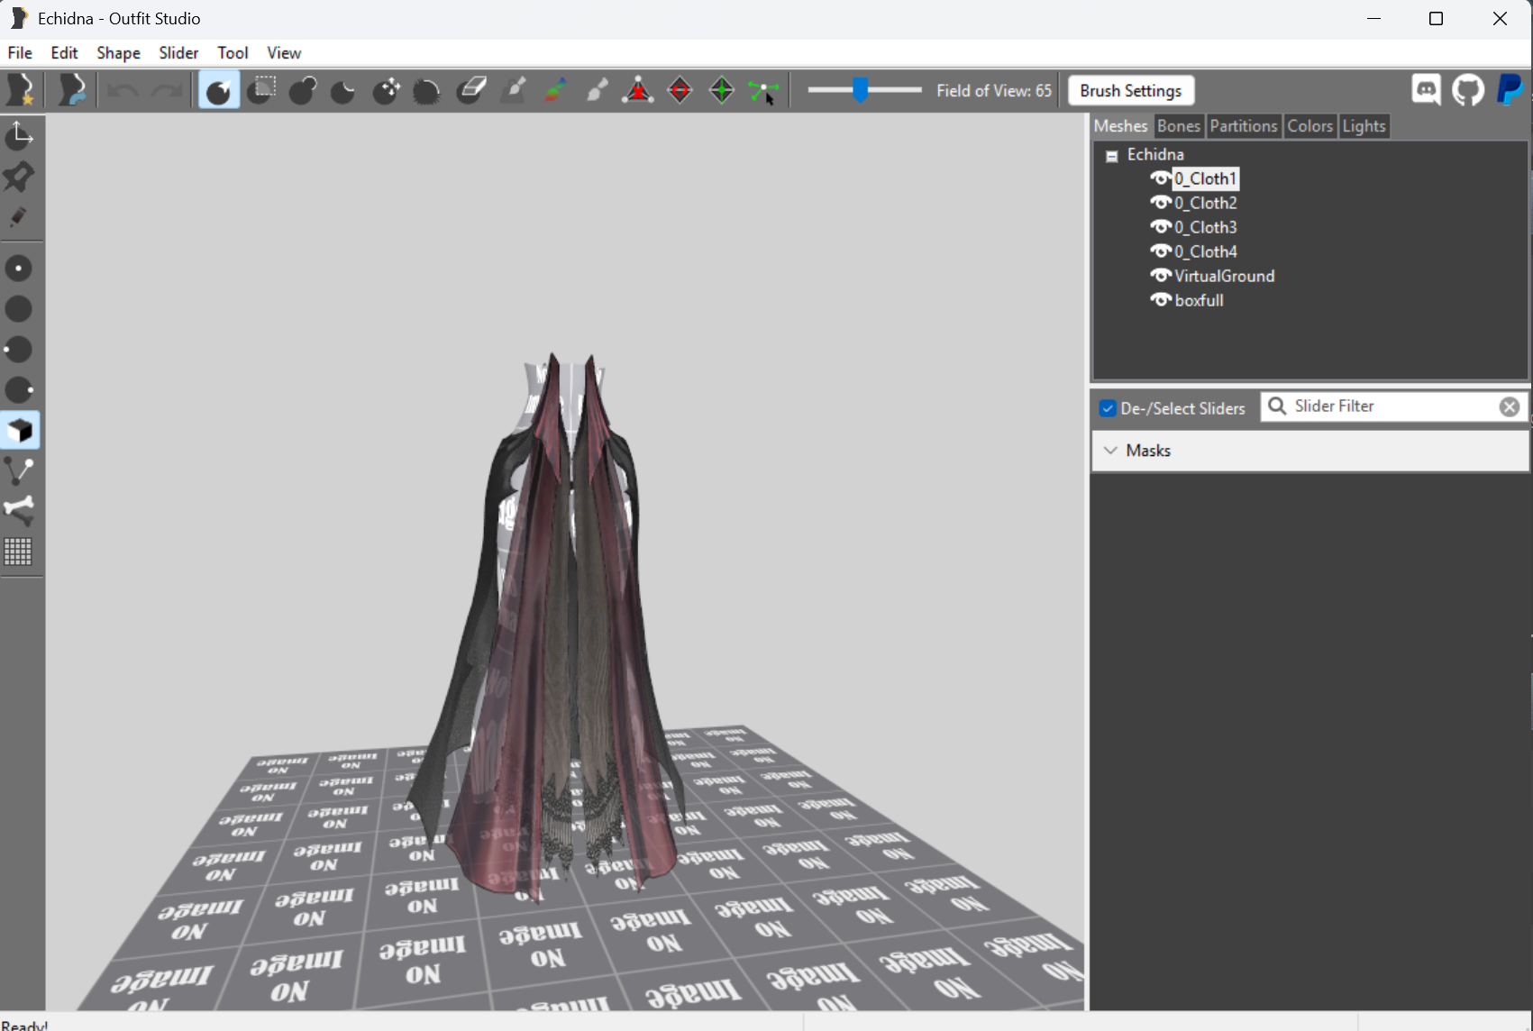The image size is (1533, 1031).
Task: Open the Edit menu
Action: point(64,53)
